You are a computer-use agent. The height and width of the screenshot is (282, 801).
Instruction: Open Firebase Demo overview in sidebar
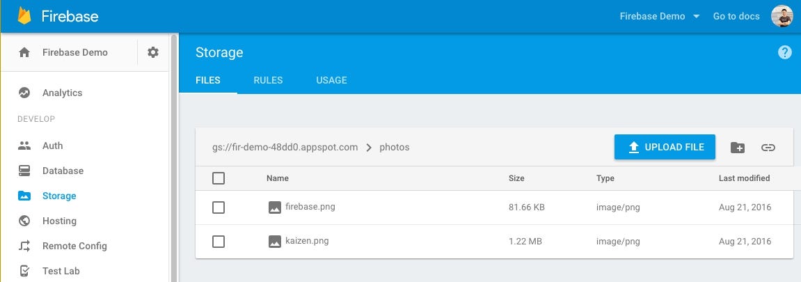pyautogui.click(x=75, y=52)
